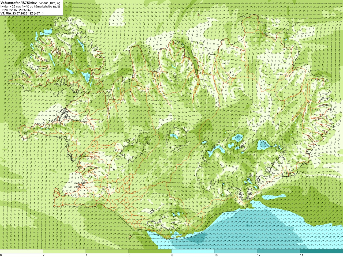Choose the darkest teal above-14 legend swatch
Screen dimensions: 343x257
(x=322, y=251)
